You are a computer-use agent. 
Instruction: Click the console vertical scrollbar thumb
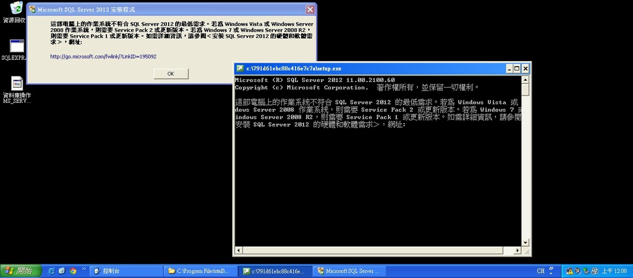[525, 89]
